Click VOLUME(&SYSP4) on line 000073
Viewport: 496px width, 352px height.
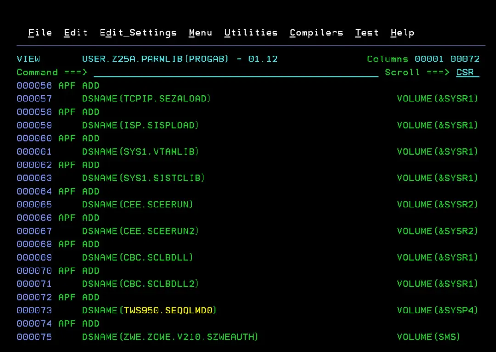pos(438,311)
